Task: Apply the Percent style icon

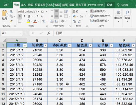Action: [x=81, y=16]
